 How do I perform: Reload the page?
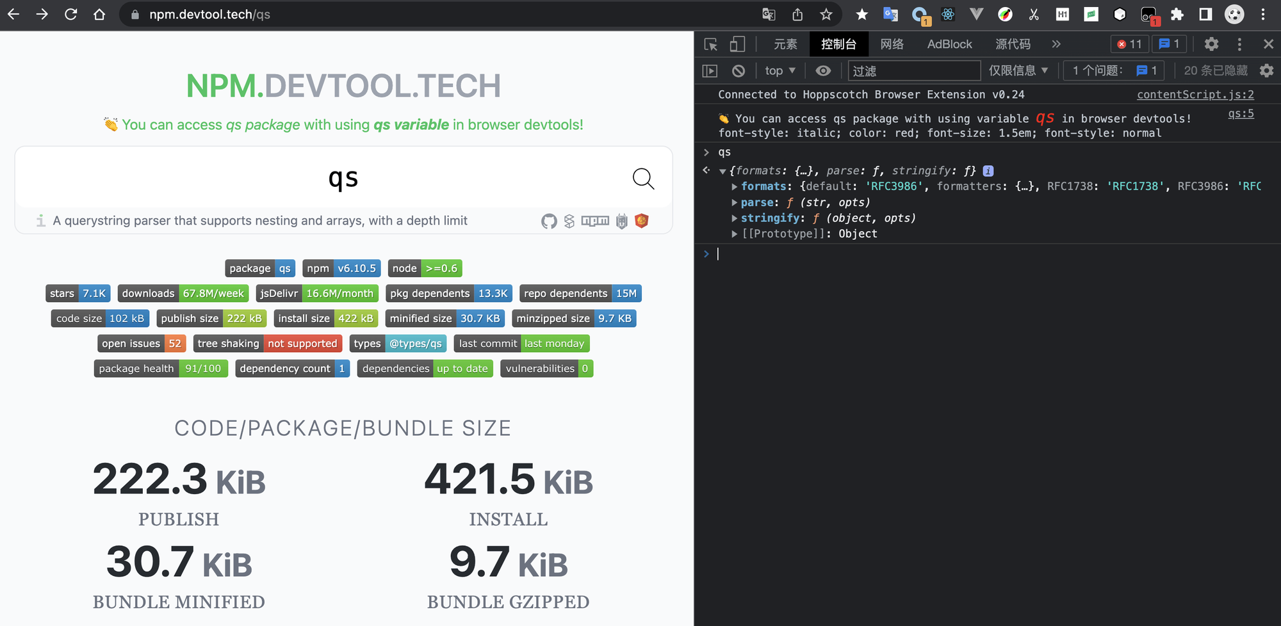[x=70, y=14]
